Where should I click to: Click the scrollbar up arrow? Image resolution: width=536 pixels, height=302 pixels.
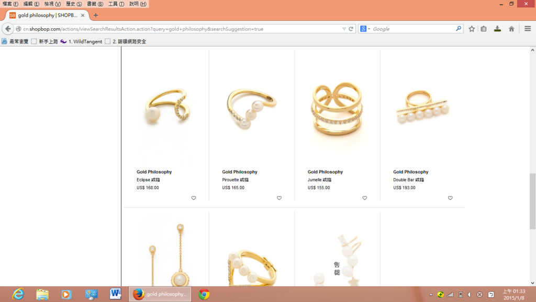pos(532,50)
